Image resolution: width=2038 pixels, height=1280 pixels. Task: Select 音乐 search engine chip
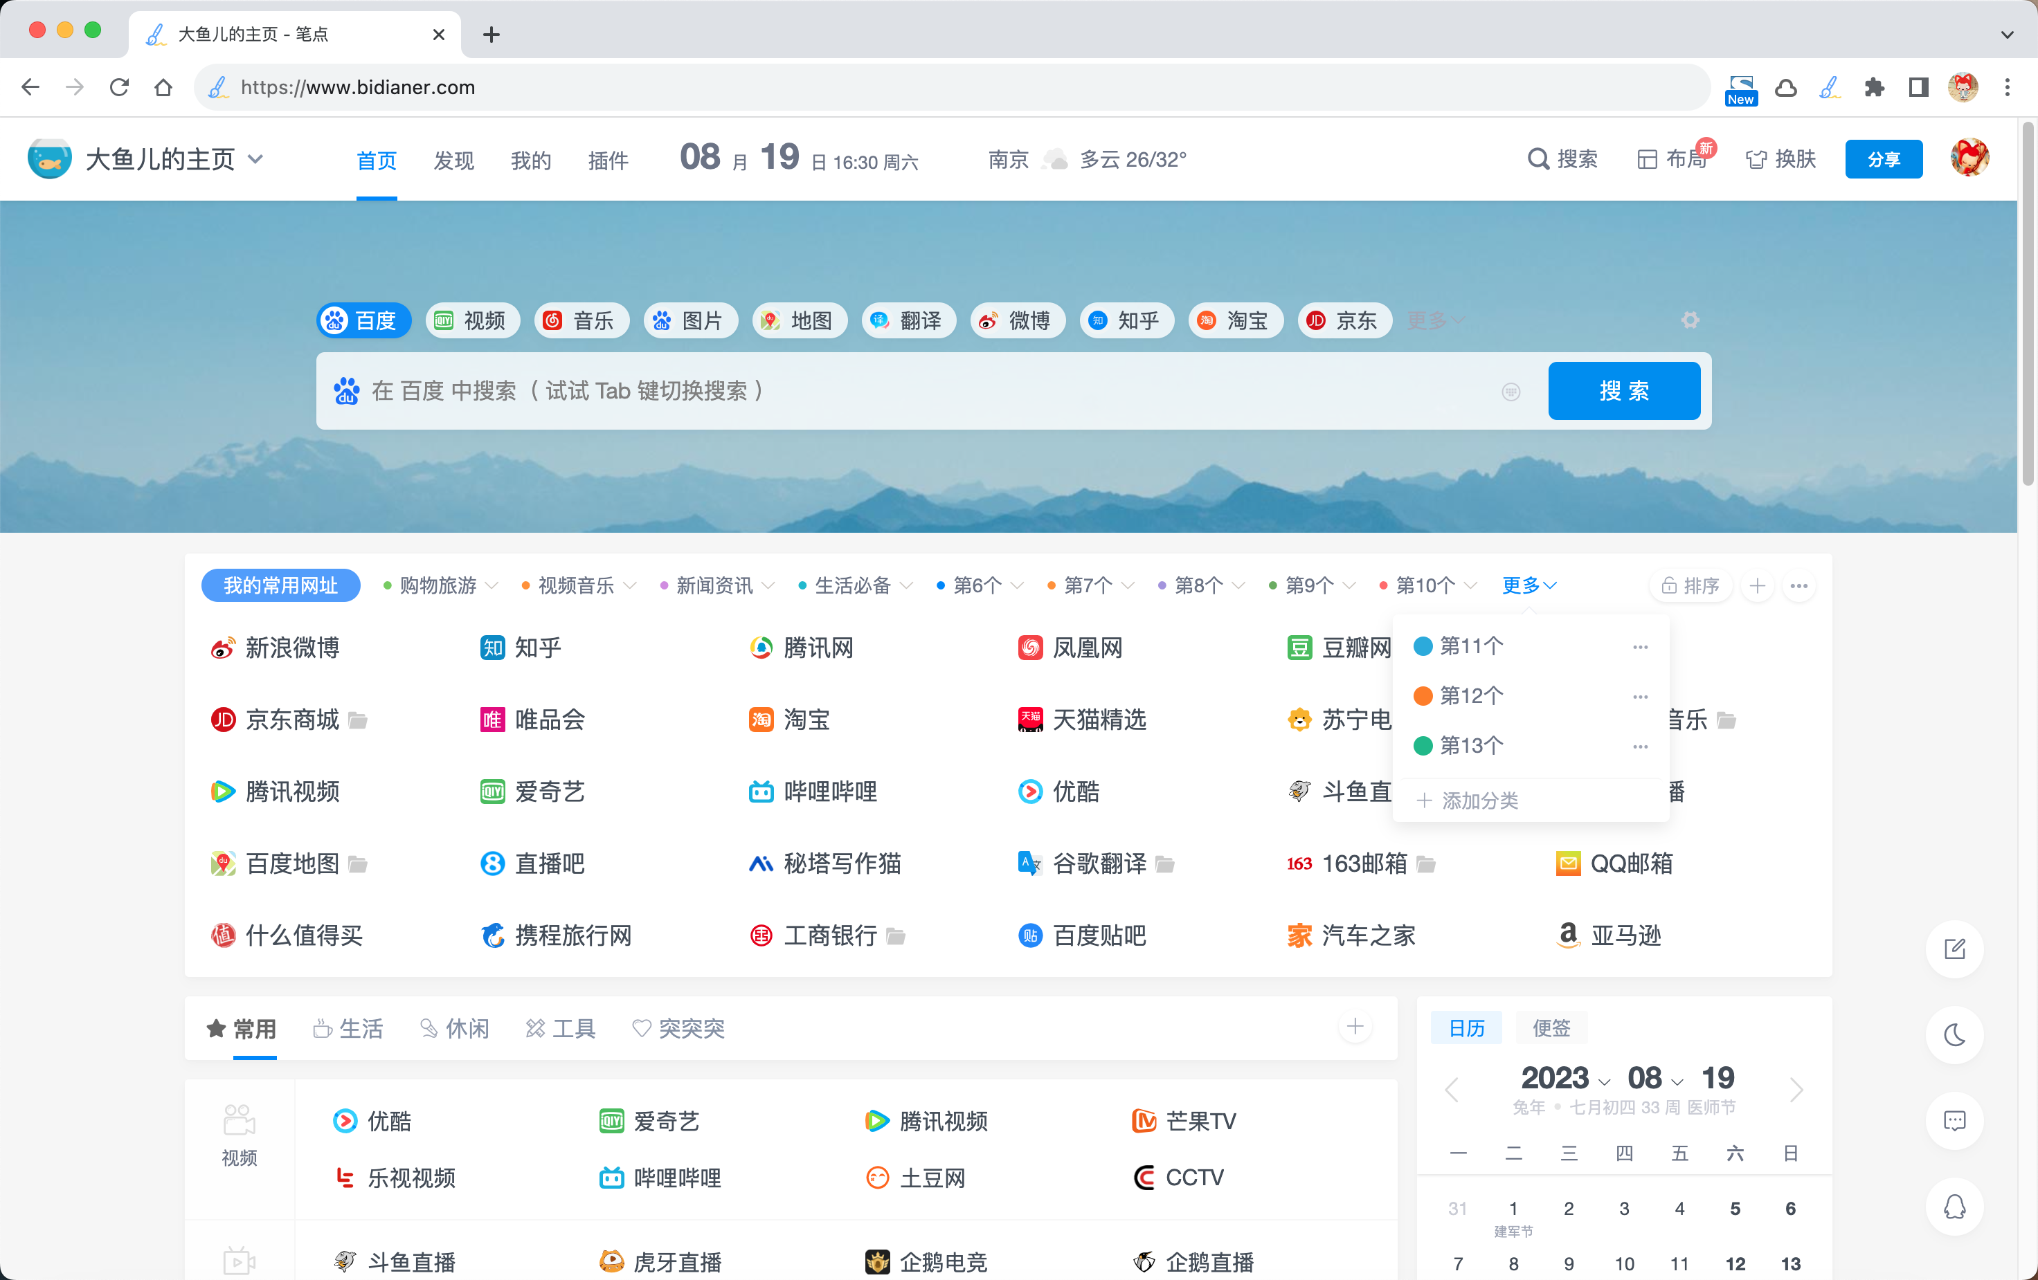pos(581,320)
